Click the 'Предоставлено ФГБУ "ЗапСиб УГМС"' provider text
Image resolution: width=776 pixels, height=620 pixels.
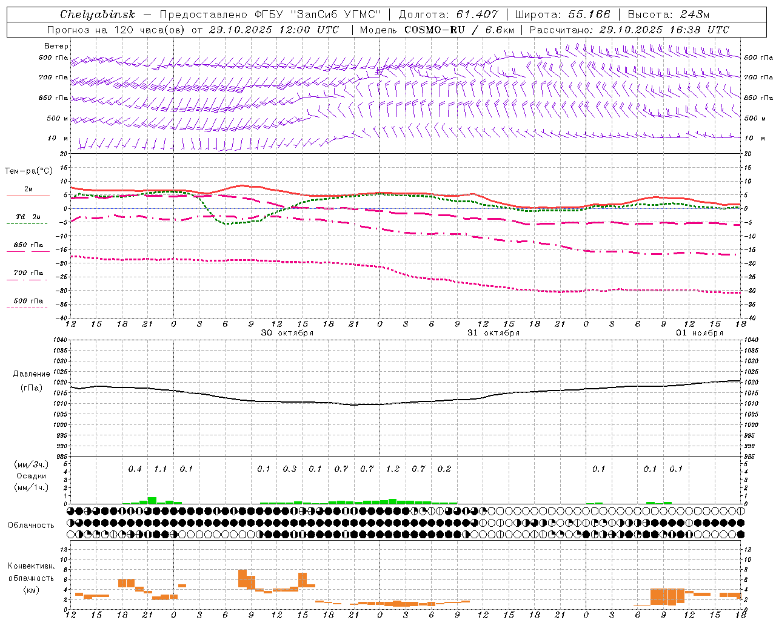pos(270,15)
